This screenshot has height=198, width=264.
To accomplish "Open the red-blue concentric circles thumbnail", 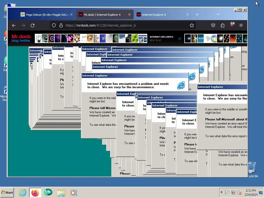I will (51, 38).
